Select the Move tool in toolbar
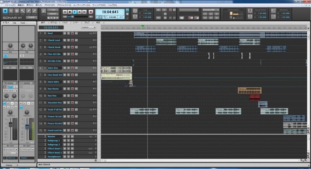The image size is (311, 169). pos(17,11)
